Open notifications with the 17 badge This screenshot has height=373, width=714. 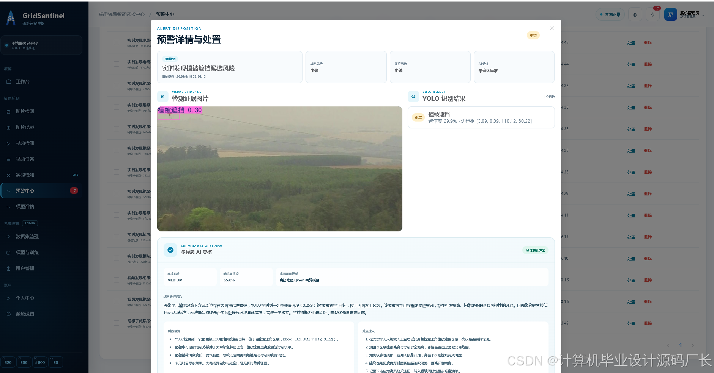pyautogui.click(x=653, y=15)
